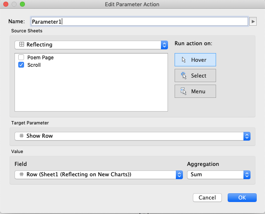265x214 pixels.
Task: Close the Edit Parameter Action dialog
Action: coord(6,4)
